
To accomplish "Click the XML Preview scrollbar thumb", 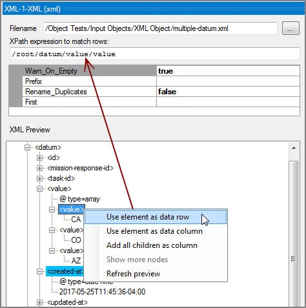I will tap(293, 234).
